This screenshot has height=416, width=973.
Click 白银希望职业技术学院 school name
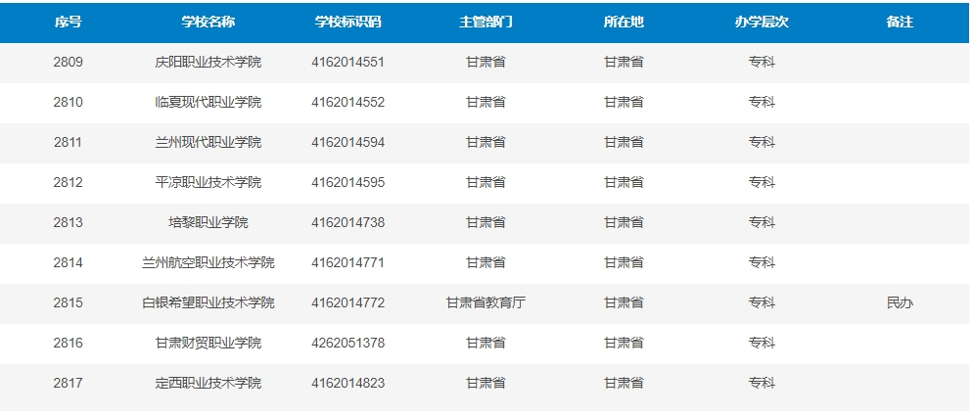pos(208,303)
